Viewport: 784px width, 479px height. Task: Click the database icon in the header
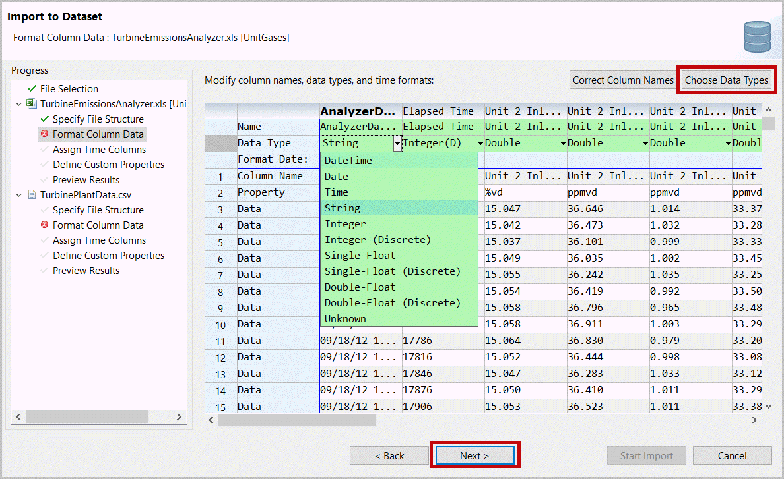(x=756, y=37)
